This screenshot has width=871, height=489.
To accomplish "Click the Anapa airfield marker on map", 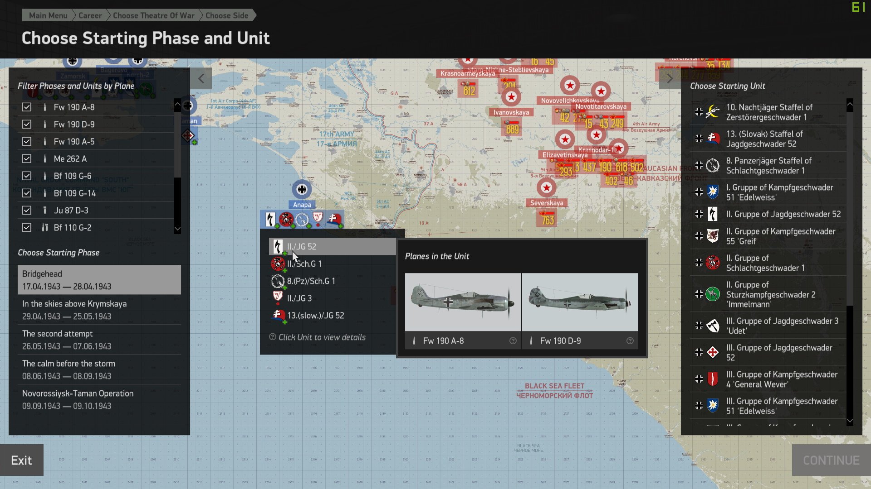I will point(302,189).
